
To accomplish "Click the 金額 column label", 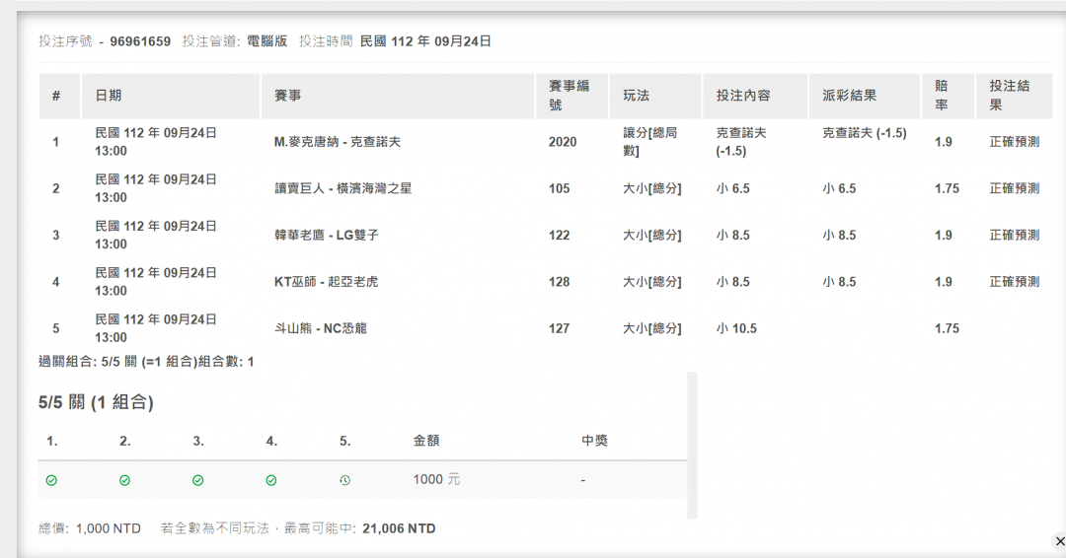I will 426,441.
